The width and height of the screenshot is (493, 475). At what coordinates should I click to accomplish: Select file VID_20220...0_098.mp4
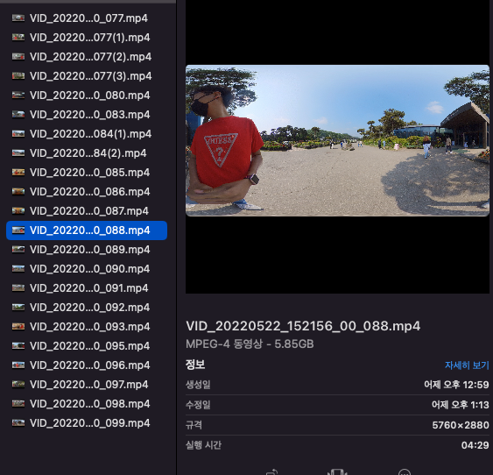click(87, 404)
